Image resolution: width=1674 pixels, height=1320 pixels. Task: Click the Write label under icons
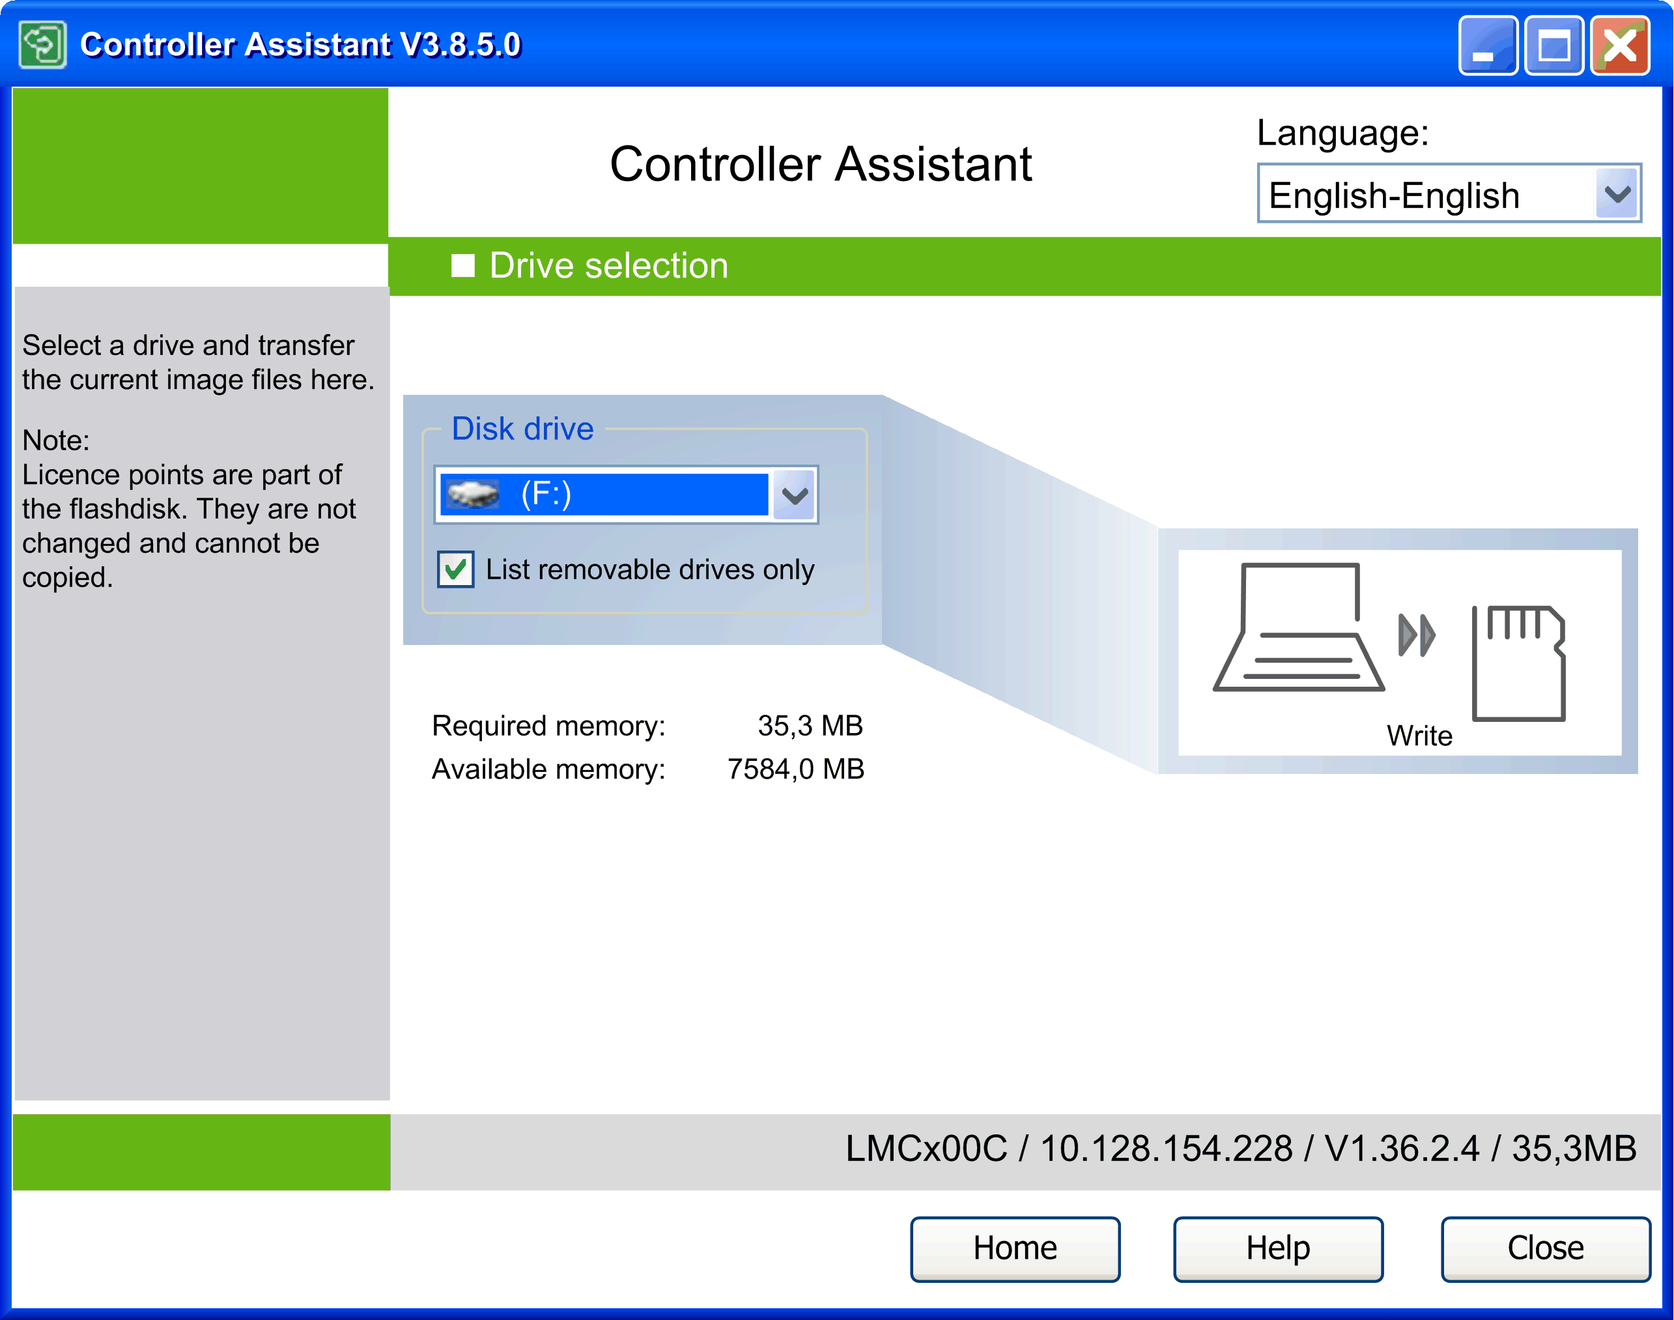coord(1419,735)
